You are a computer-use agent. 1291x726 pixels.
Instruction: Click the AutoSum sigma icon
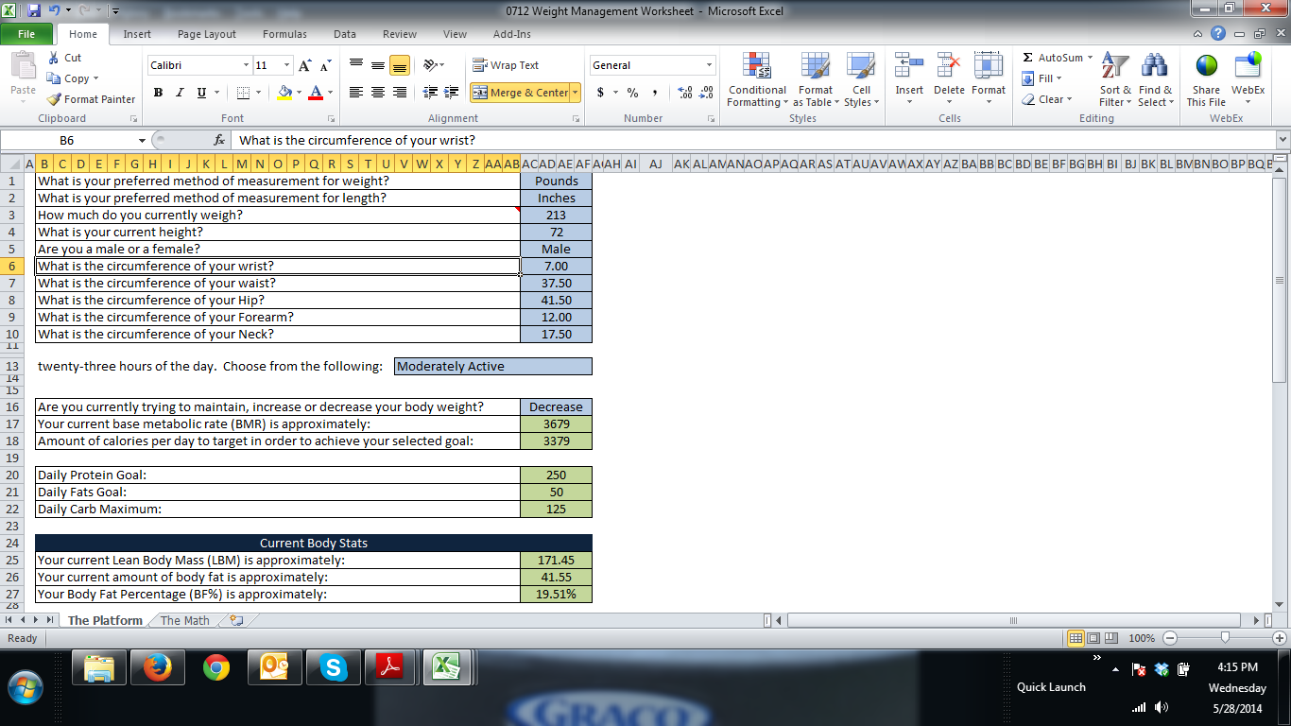coord(1028,58)
